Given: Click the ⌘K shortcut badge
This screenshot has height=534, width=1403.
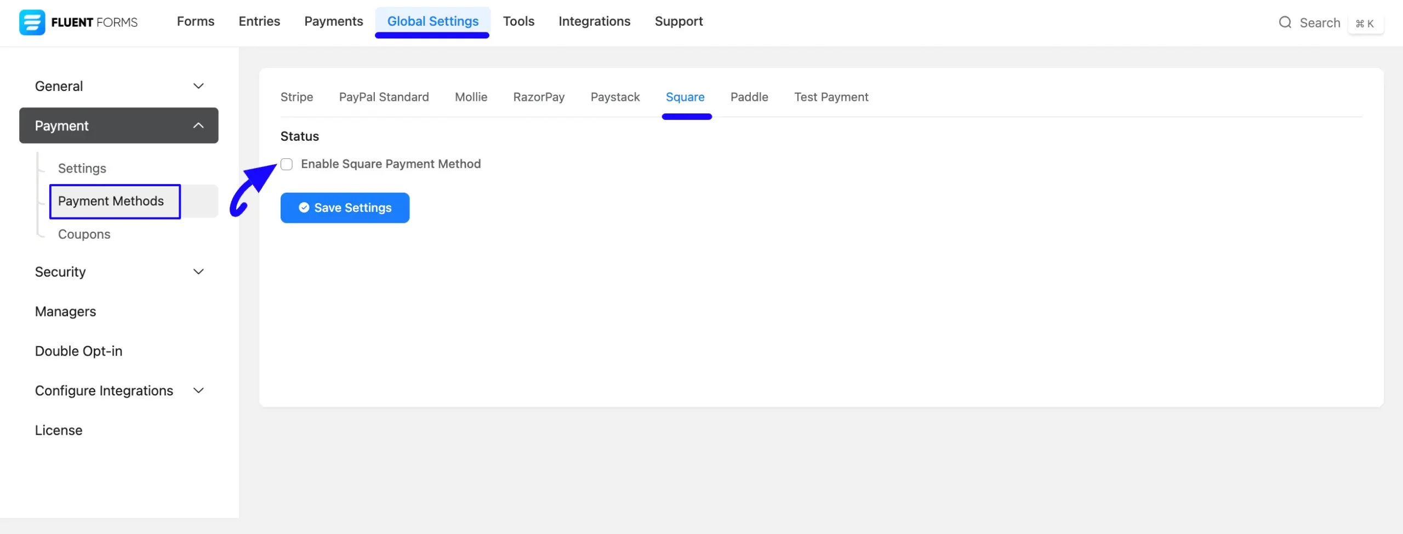Looking at the screenshot, I should coord(1365,24).
